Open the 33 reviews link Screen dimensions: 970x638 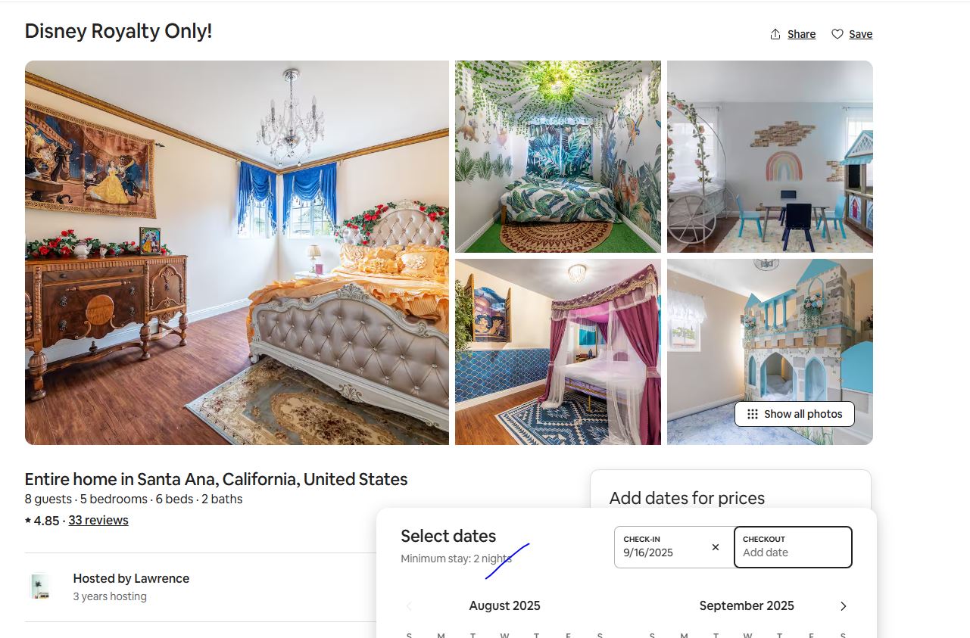(98, 521)
